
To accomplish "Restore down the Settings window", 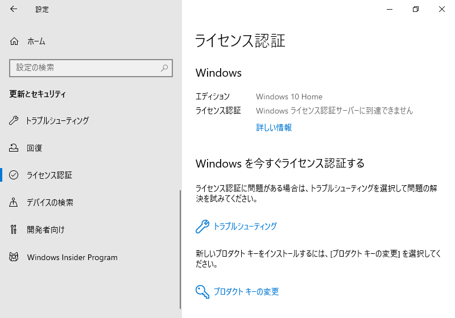I will tap(416, 9).
